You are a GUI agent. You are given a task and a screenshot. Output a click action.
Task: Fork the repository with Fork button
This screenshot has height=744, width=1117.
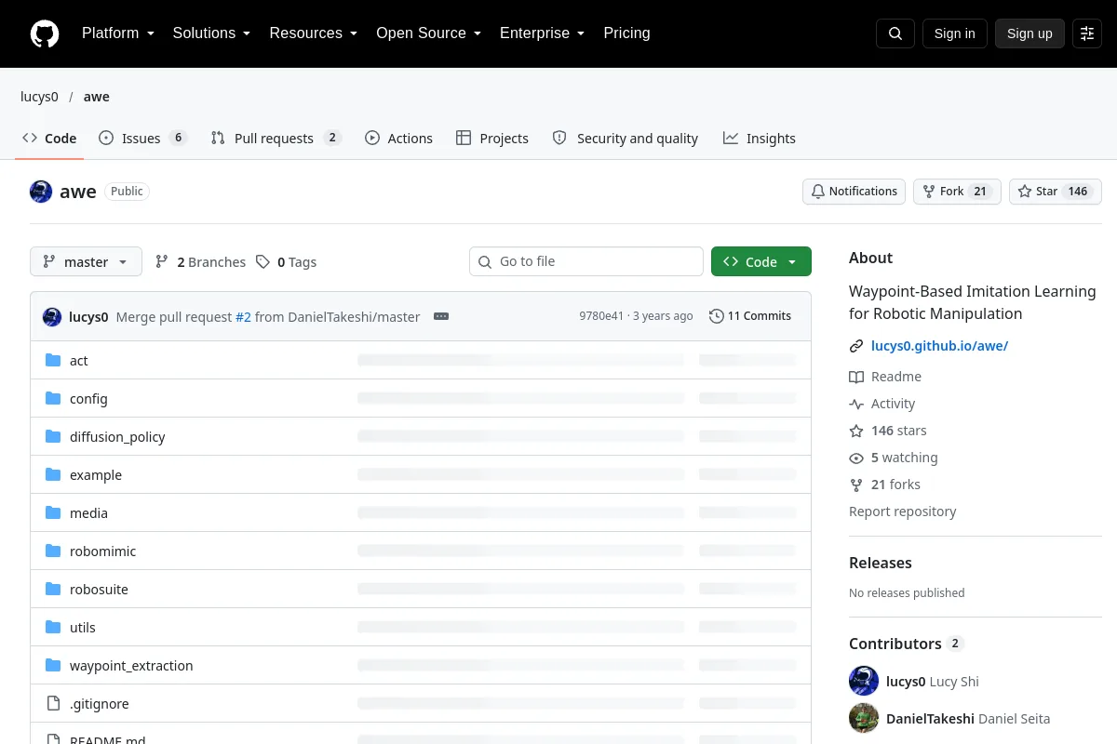coord(957,192)
